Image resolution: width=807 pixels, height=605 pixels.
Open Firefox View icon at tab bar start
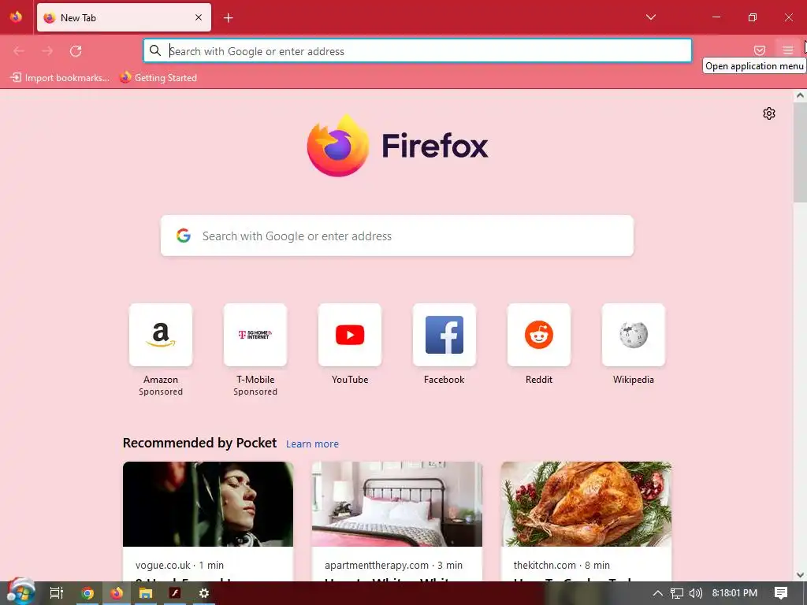coord(16,17)
